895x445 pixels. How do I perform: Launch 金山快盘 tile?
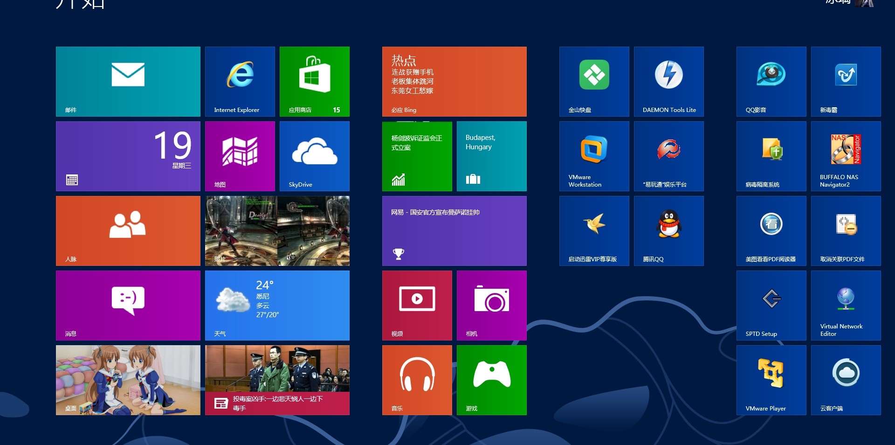[594, 82]
